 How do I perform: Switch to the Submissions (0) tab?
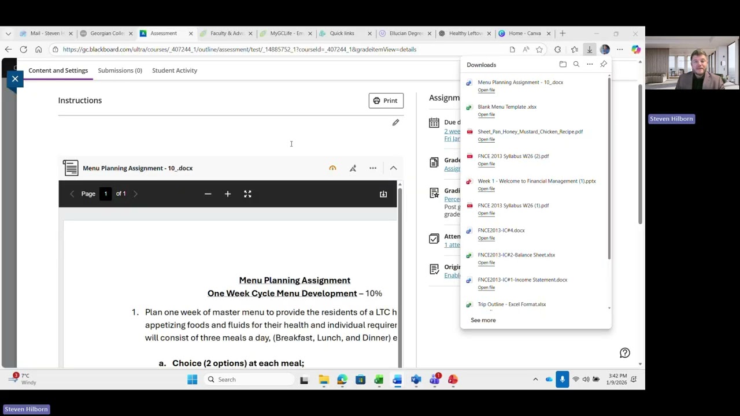(120, 70)
